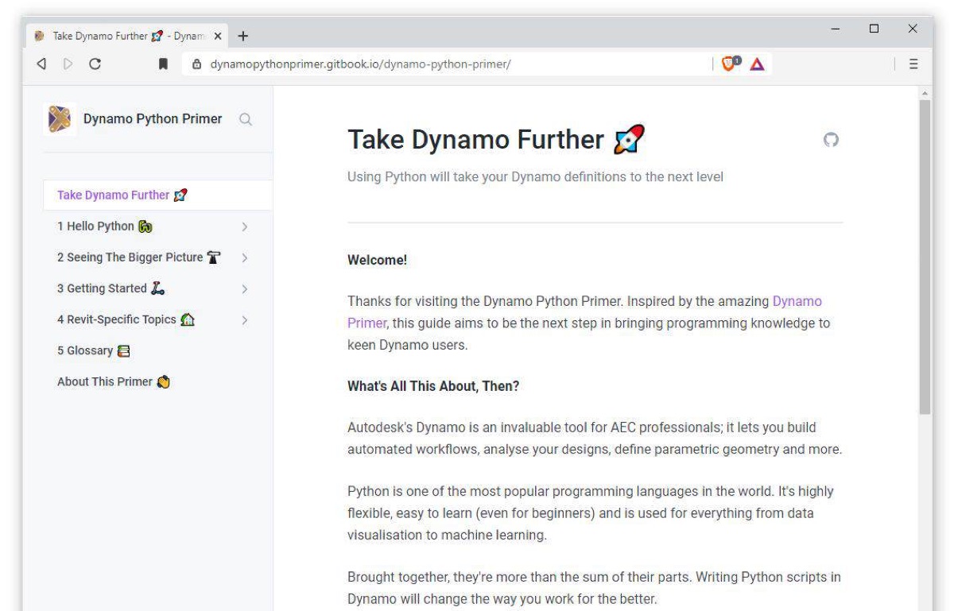The height and width of the screenshot is (611, 954).
Task: Expand the Seeing The Bigger Picture chevron
Action: tap(245, 258)
